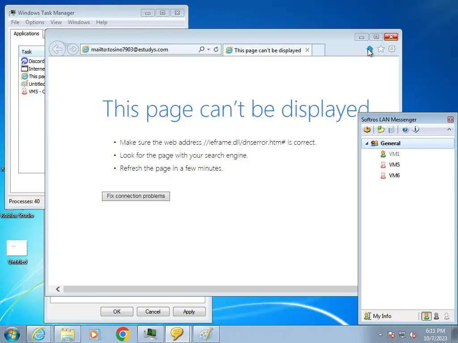Switch to Applications tab in Task Manager

(x=26, y=33)
